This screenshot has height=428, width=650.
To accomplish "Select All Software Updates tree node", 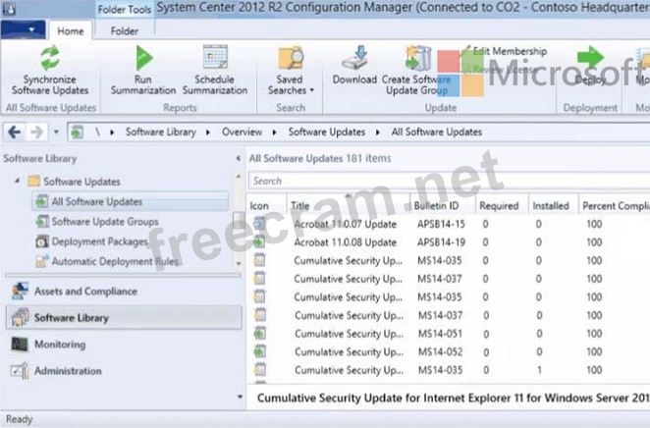I will pos(130,202).
